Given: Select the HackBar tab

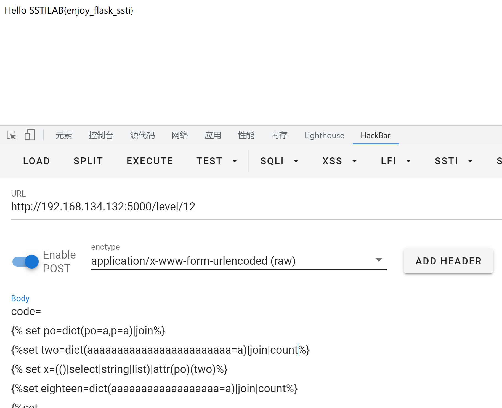Looking at the screenshot, I should tap(376, 135).
